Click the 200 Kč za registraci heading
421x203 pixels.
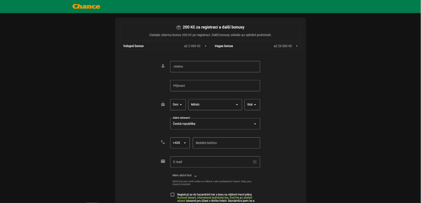tap(213, 27)
